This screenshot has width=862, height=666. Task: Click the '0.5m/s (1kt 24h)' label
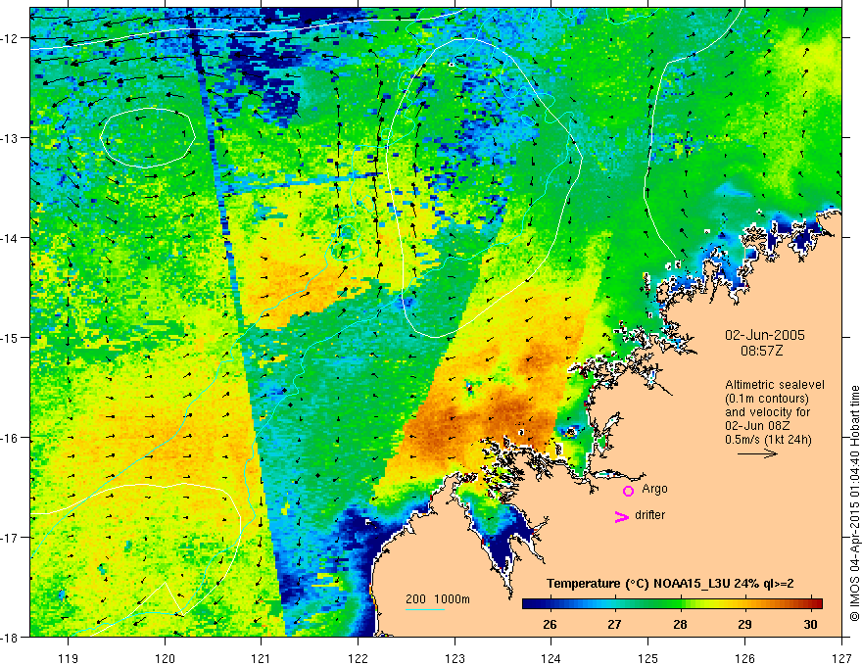[769, 440]
